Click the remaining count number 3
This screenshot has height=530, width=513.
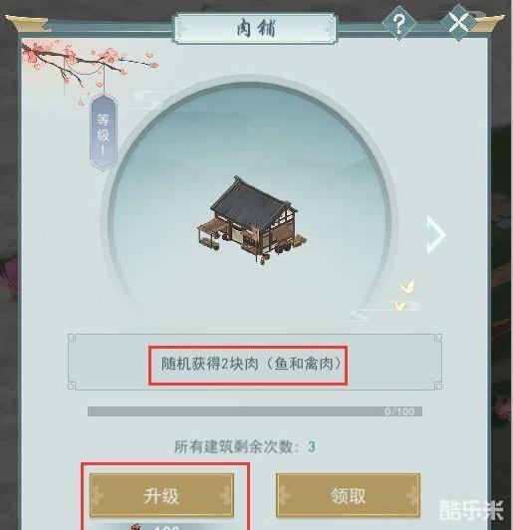(311, 447)
